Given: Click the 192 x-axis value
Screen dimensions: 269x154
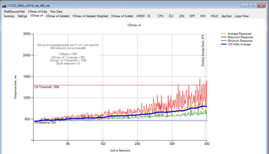Looking at the screenshot, I should pyautogui.click(x=103, y=144).
